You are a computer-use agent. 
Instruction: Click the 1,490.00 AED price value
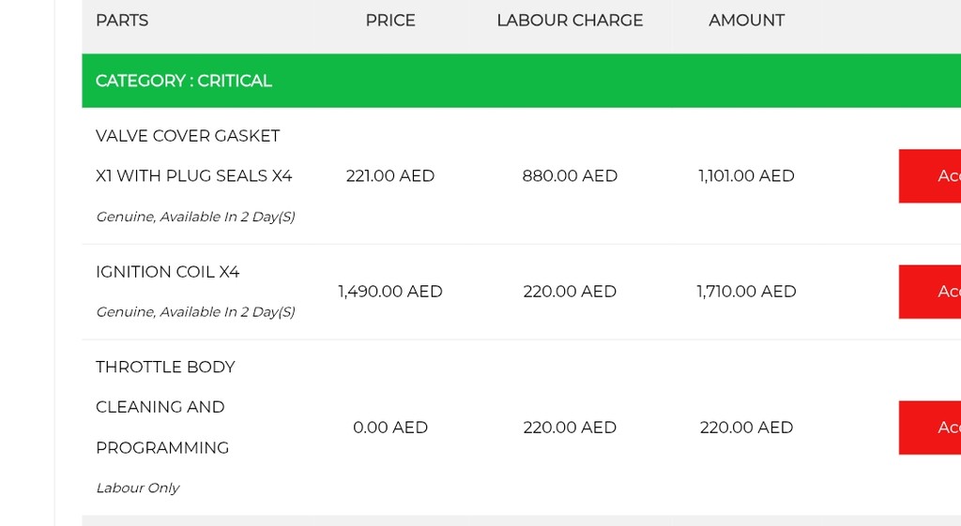coord(390,292)
